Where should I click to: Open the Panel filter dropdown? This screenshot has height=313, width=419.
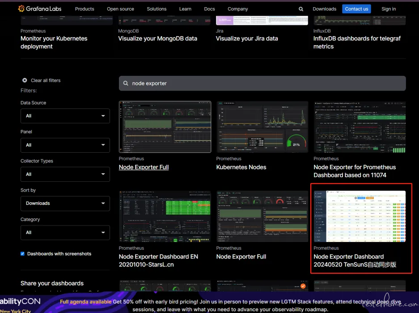tap(65, 145)
